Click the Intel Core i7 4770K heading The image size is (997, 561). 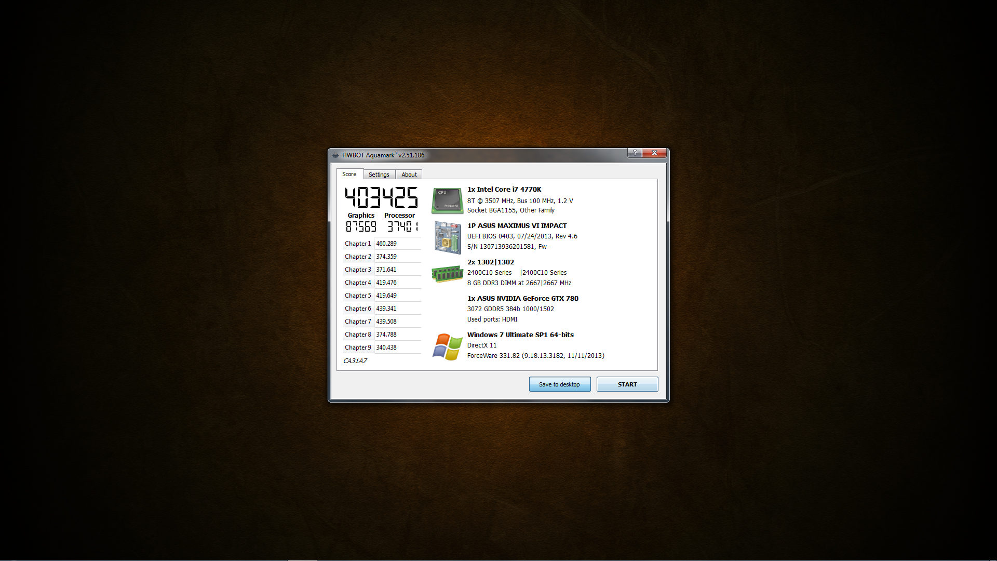click(504, 190)
